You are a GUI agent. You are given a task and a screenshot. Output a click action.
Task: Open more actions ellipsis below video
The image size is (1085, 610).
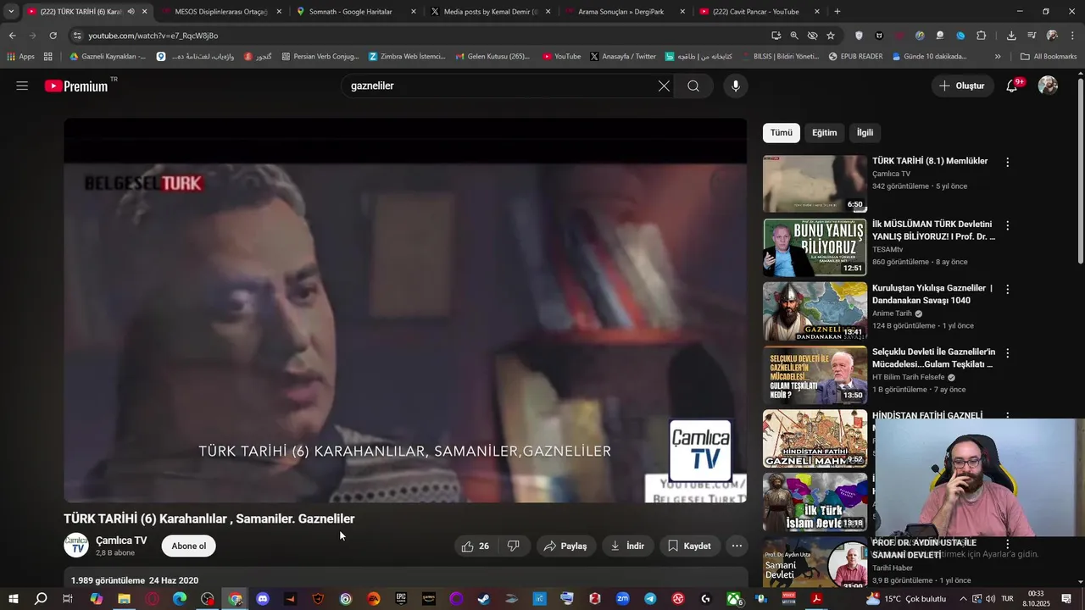(x=737, y=546)
